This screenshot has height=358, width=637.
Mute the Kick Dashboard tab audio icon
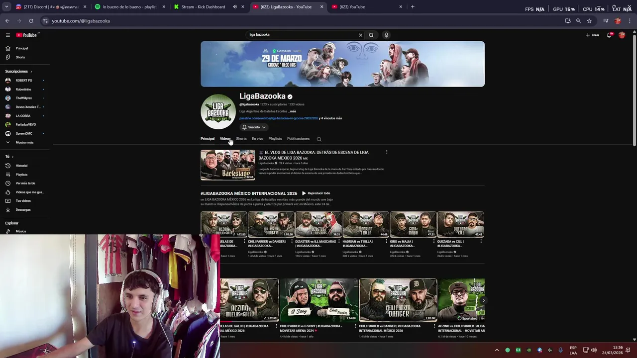pos(235,7)
